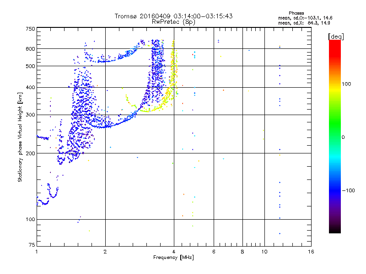Click the "mean, sd,X: 84.3, 14.9" statistics line
The image size is (366, 274).
point(304,23)
